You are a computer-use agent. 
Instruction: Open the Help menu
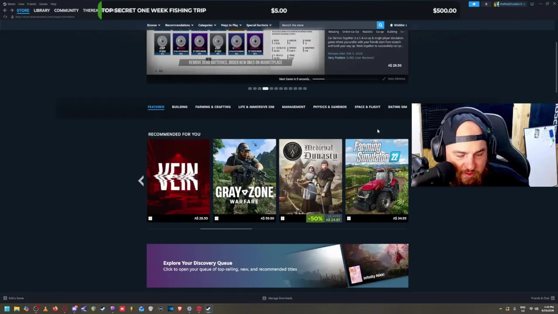point(53,4)
